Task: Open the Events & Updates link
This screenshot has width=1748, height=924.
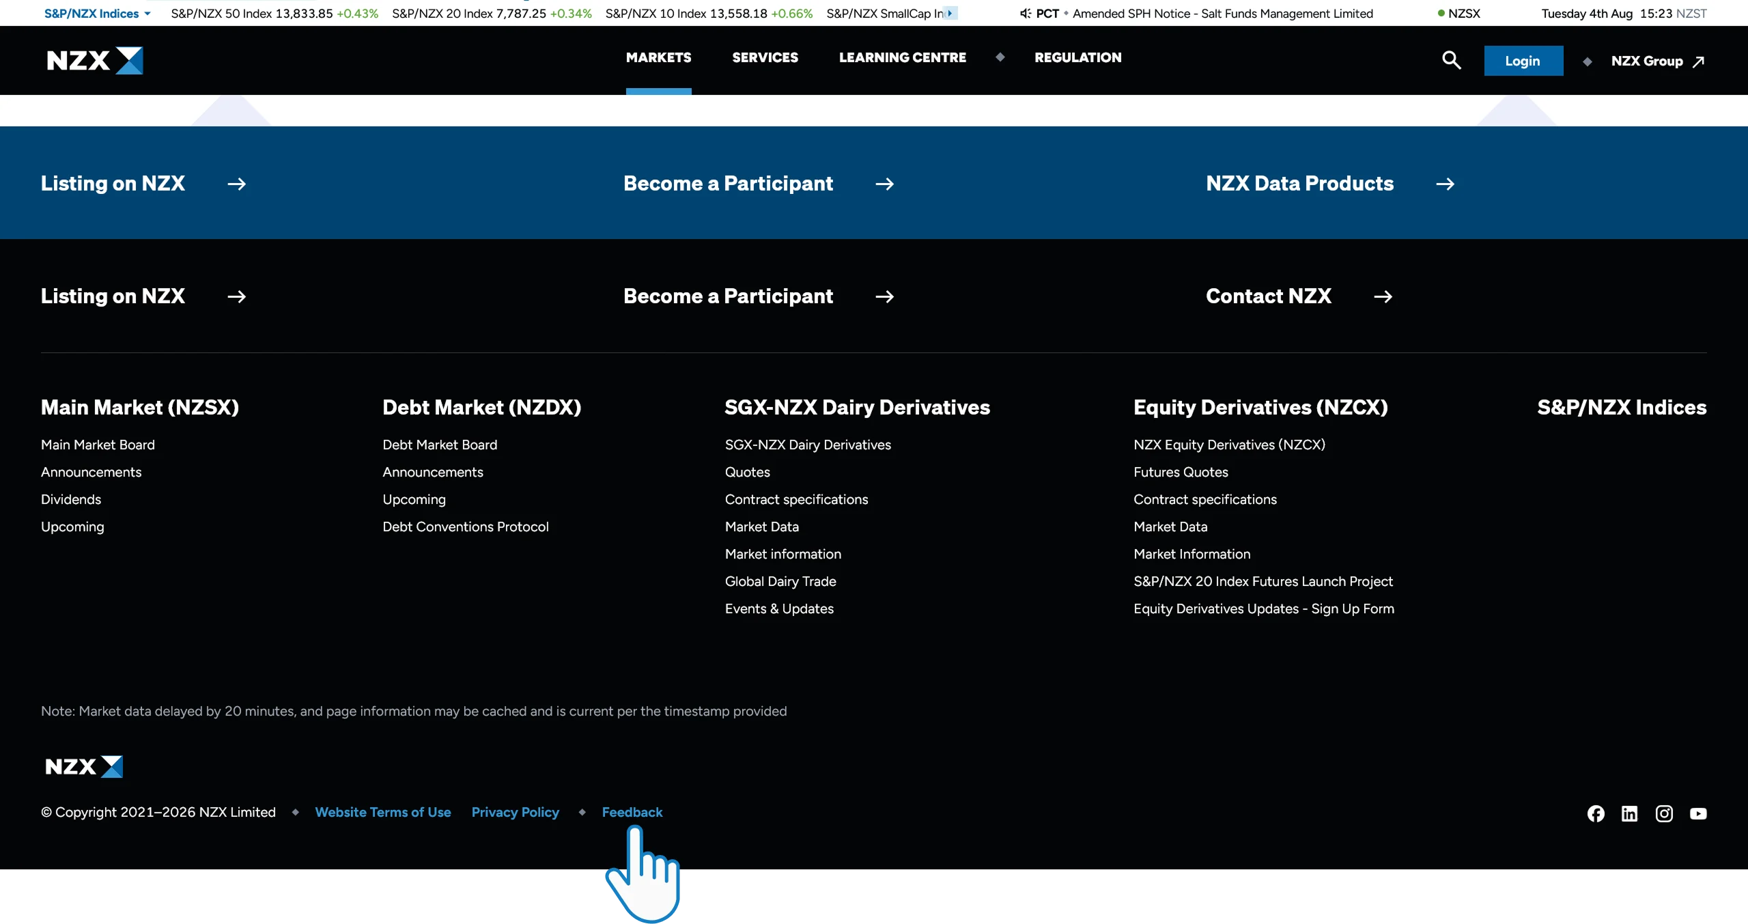Action: pyautogui.click(x=779, y=608)
